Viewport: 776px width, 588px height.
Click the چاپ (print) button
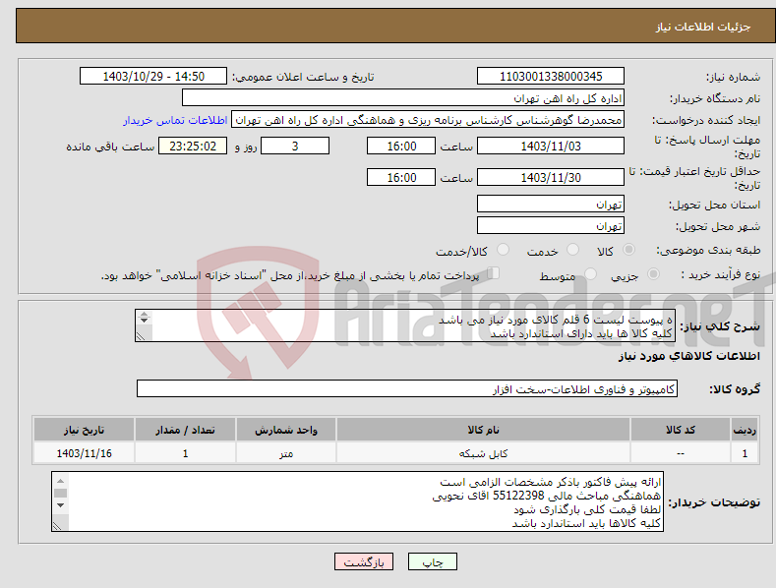click(432, 561)
